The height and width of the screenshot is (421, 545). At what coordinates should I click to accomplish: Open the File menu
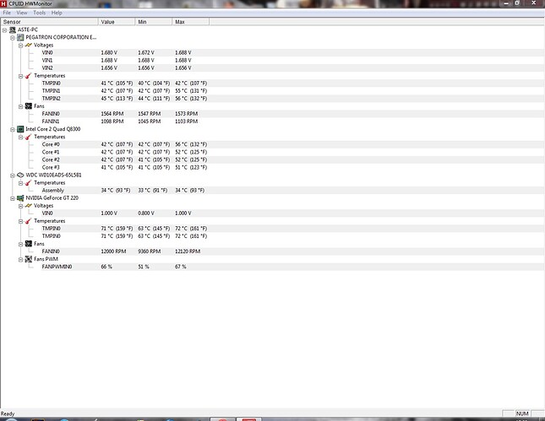point(7,13)
